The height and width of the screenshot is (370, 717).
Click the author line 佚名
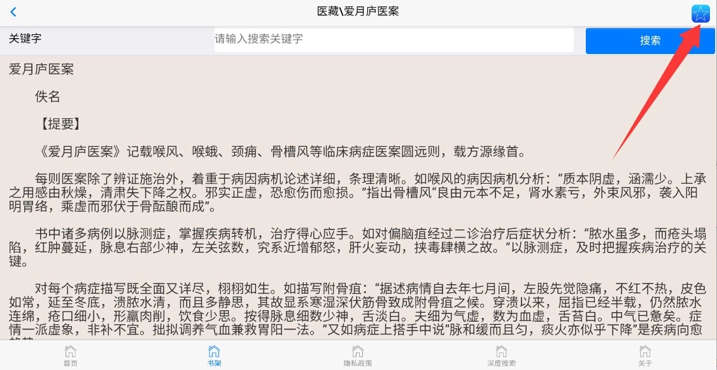(x=48, y=97)
